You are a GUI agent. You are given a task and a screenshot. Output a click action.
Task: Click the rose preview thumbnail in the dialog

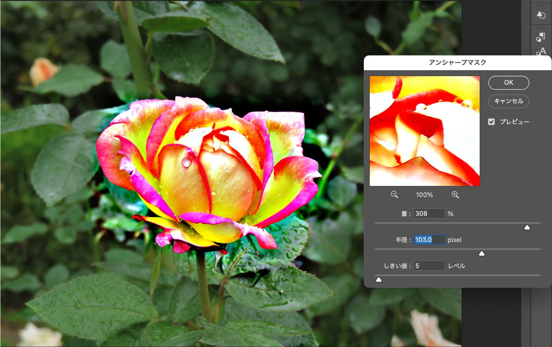[x=424, y=131]
